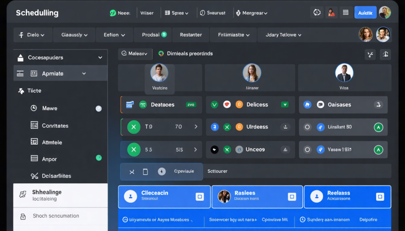Toggle the Rasiees card checkbox
The width and height of the screenshot is (405, 231).
point(292,197)
